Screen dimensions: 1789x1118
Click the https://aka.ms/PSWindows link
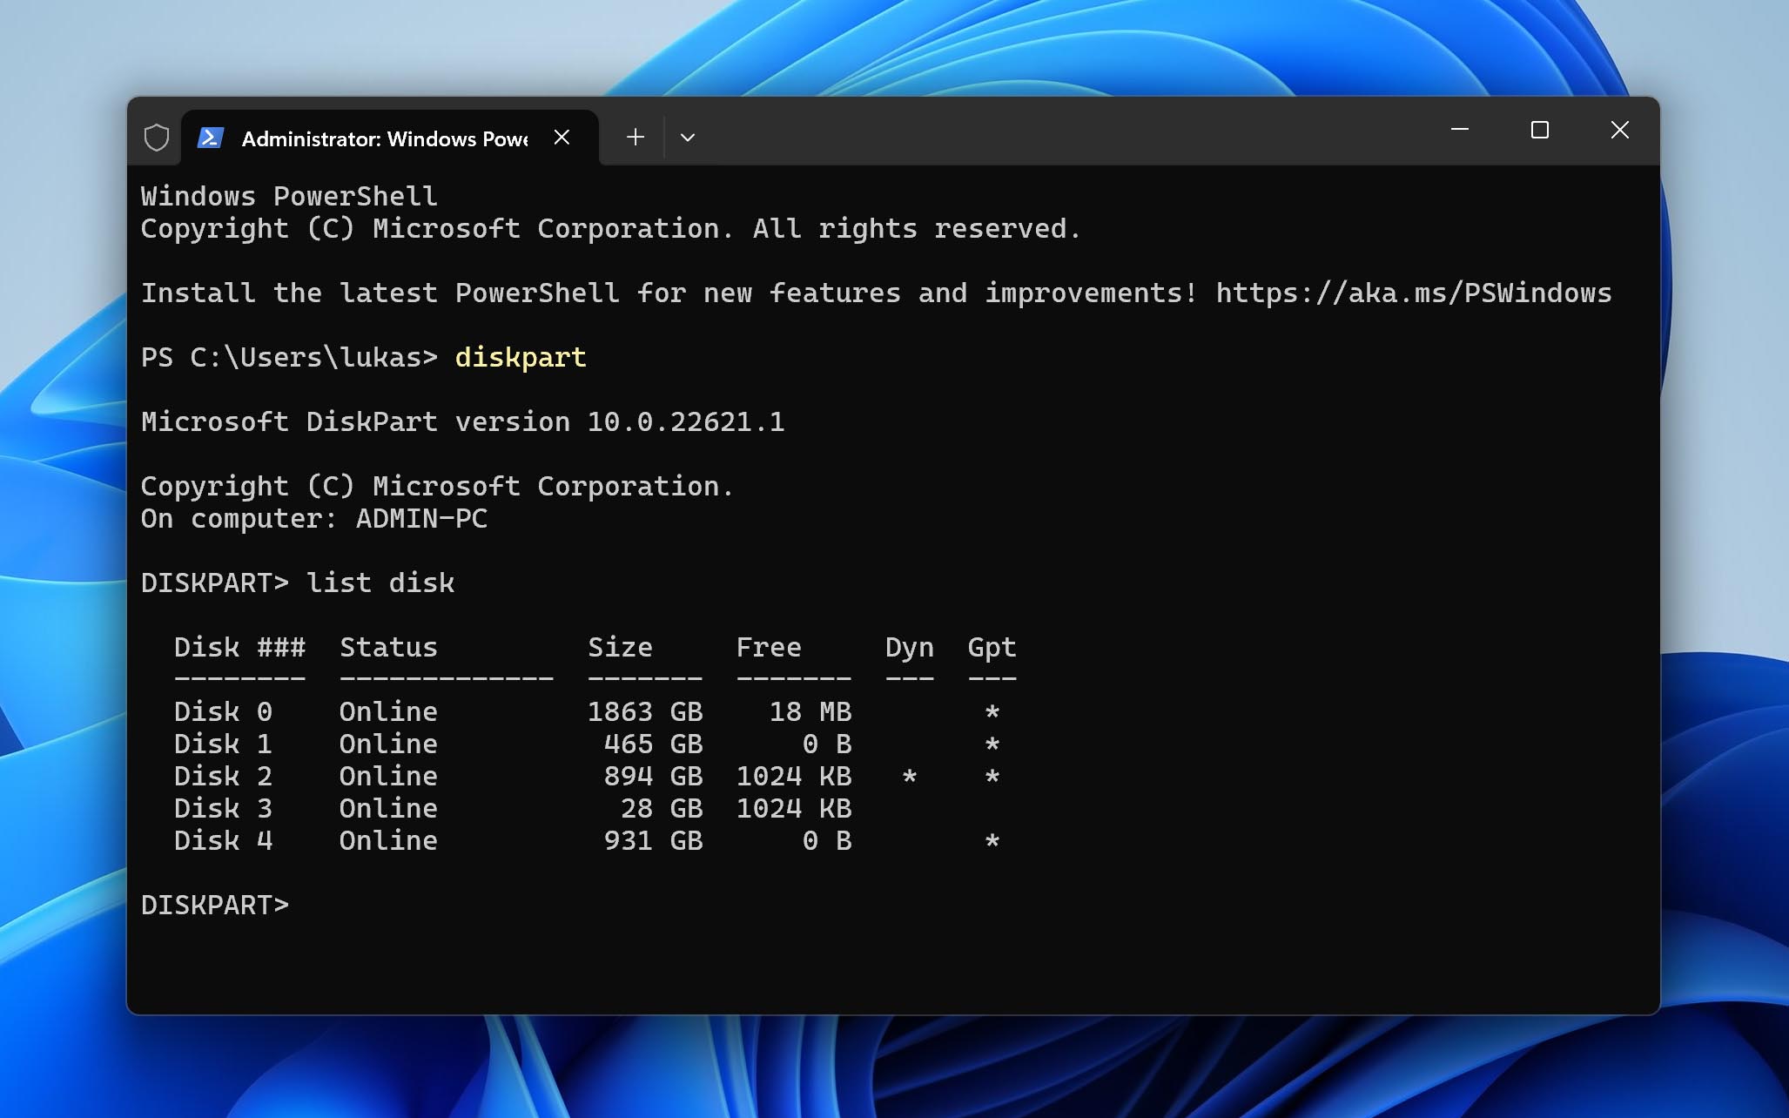pyautogui.click(x=1414, y=293)
